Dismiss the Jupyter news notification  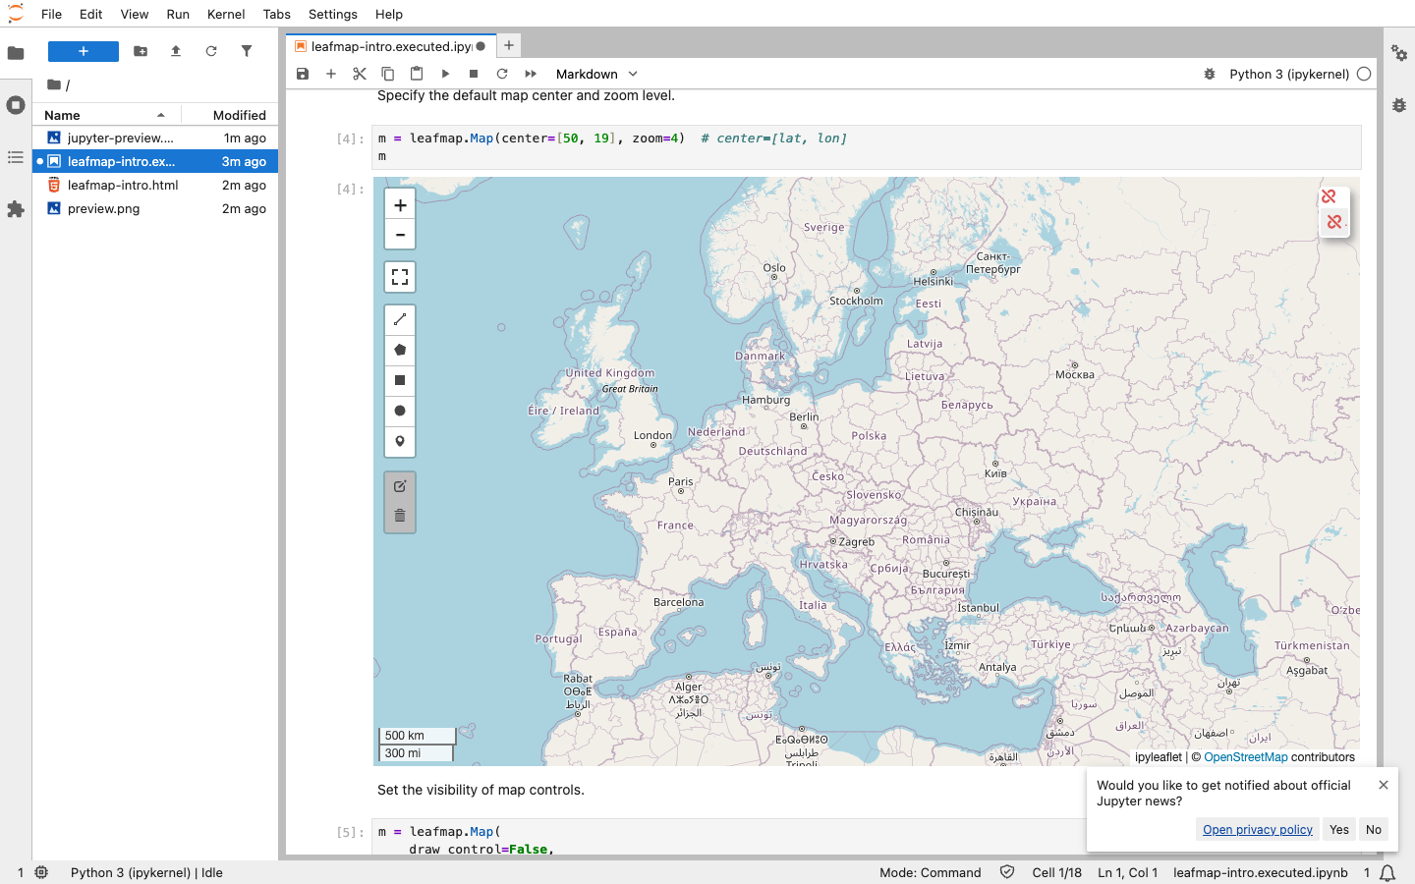pyautogui.click(x=1384, y=785)
